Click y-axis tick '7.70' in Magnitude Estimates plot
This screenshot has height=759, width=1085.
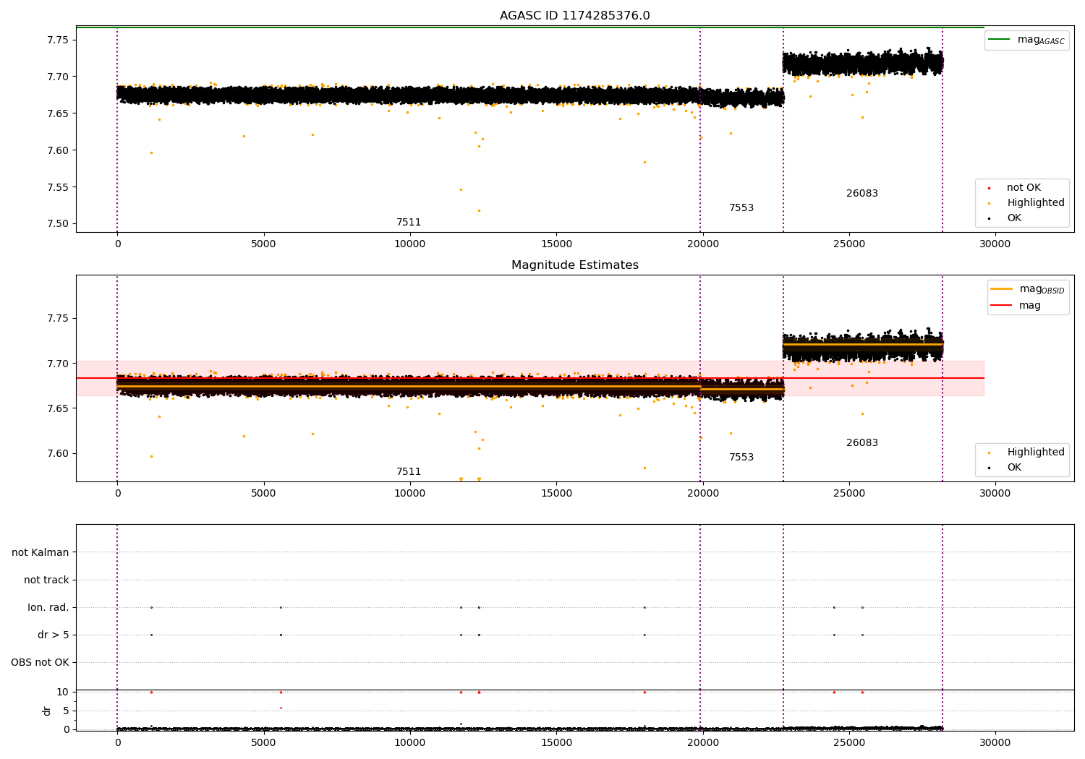57,364
